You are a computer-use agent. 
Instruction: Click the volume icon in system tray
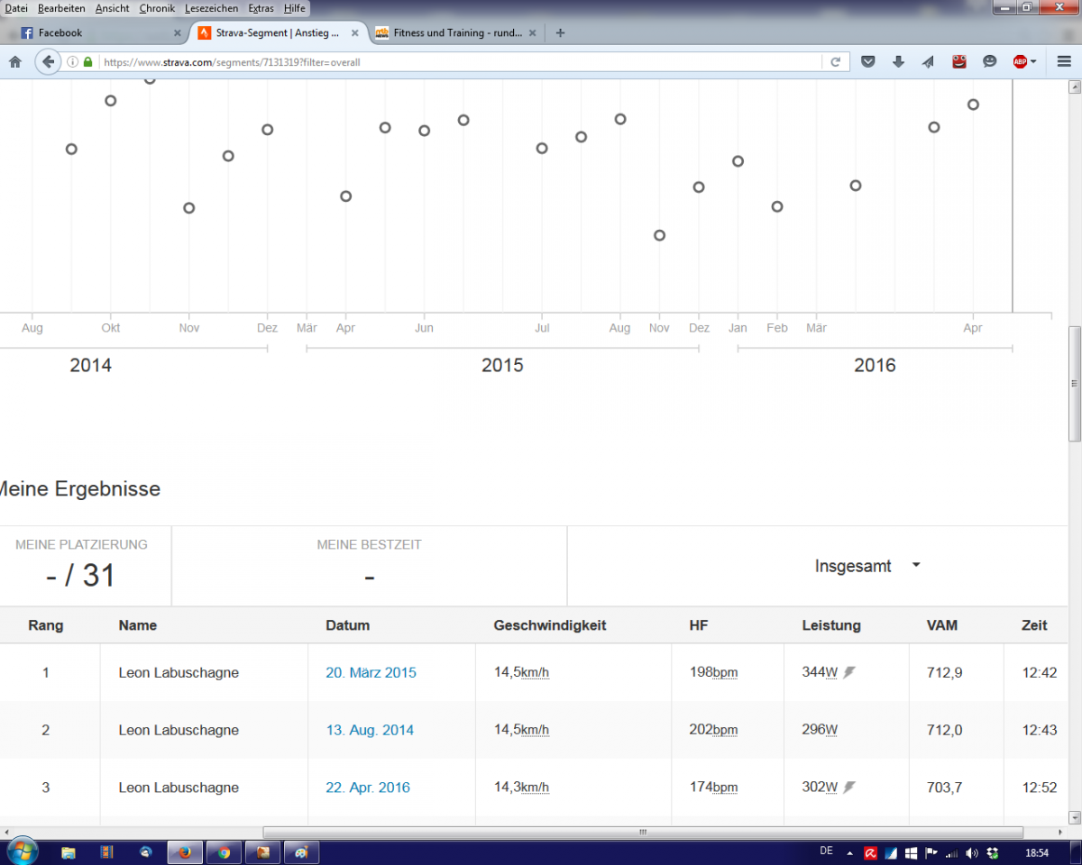pos(971,851)
